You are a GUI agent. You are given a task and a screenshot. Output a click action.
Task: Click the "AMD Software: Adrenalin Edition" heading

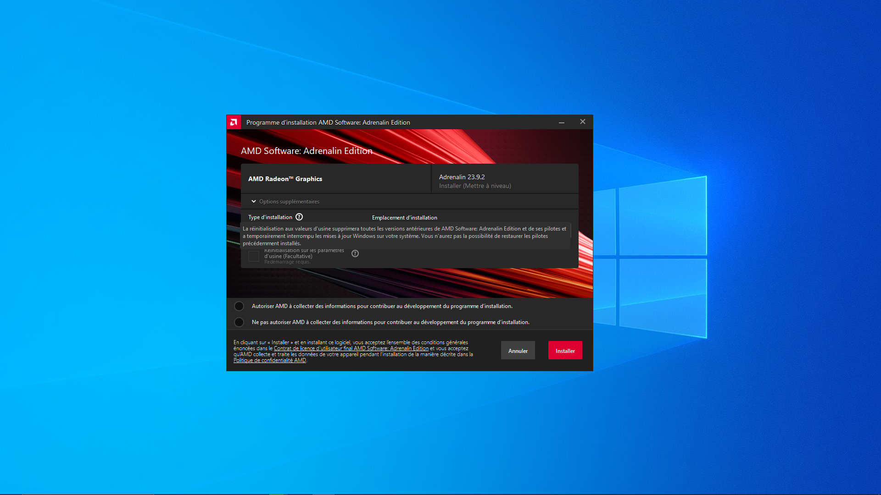pyautogui.click(x=307, y=151)
